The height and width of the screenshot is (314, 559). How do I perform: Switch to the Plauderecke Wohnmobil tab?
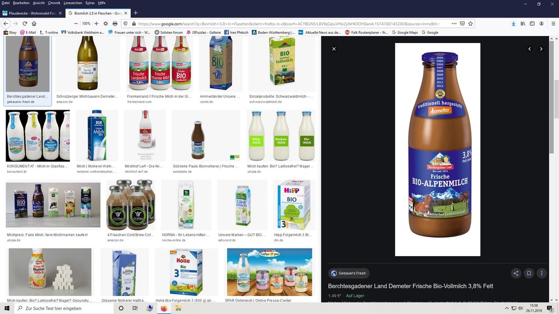[x=32, y=13]
